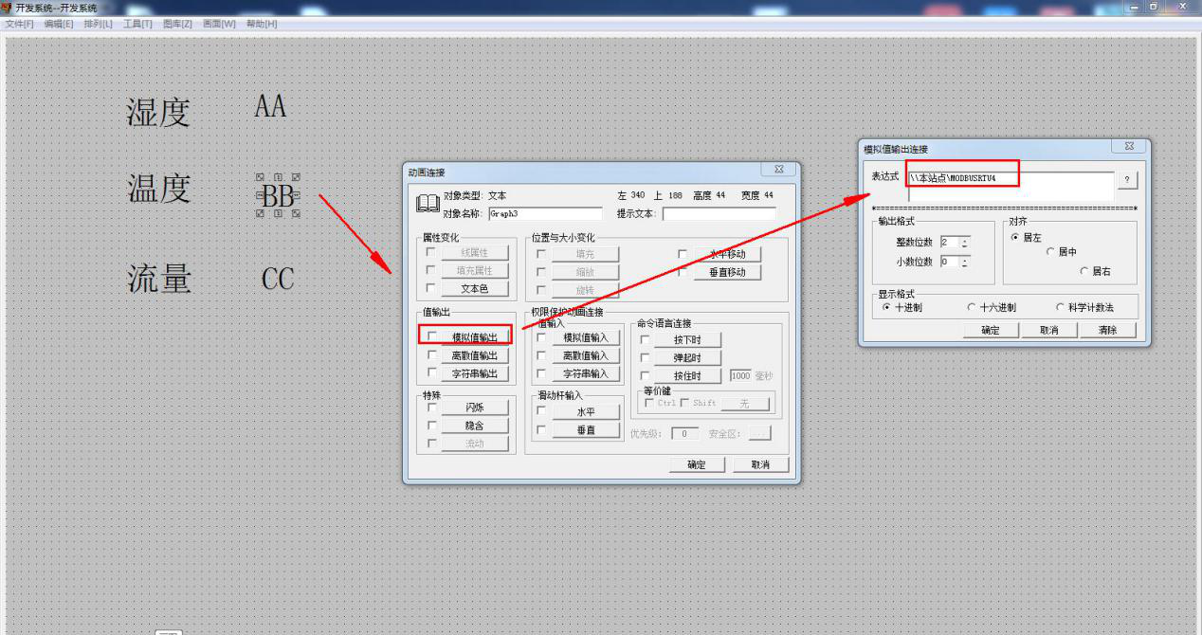Adjust 小数位数 using its spinner arrows

[965, 262]
